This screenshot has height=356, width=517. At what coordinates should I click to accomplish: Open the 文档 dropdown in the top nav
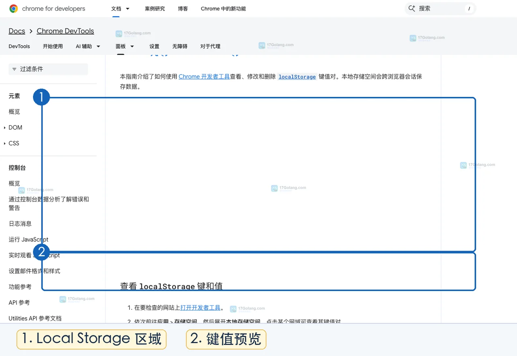pyautogui.click(x=120, y=8)
